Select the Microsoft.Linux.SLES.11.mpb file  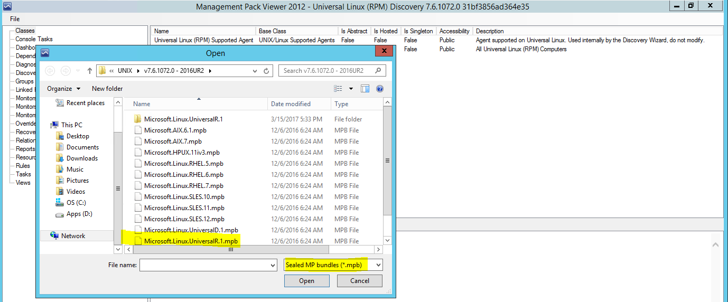coord(184,208)
